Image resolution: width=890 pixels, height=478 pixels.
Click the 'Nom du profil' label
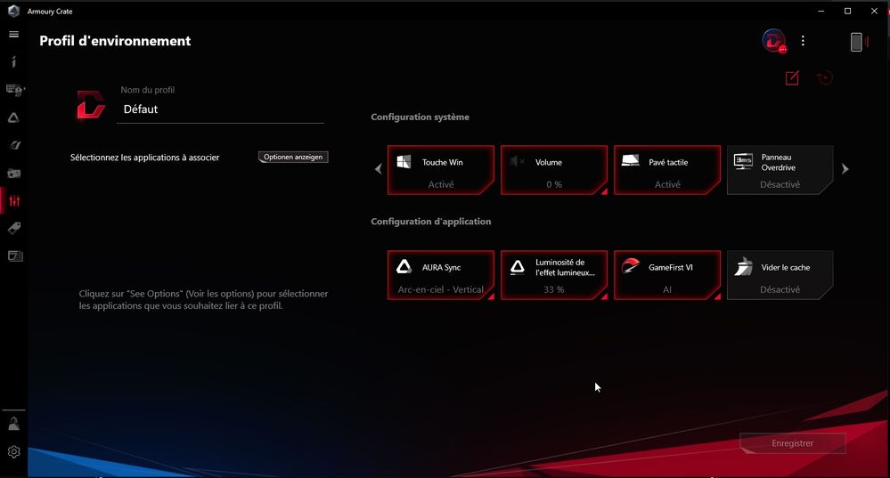(148, 90)
